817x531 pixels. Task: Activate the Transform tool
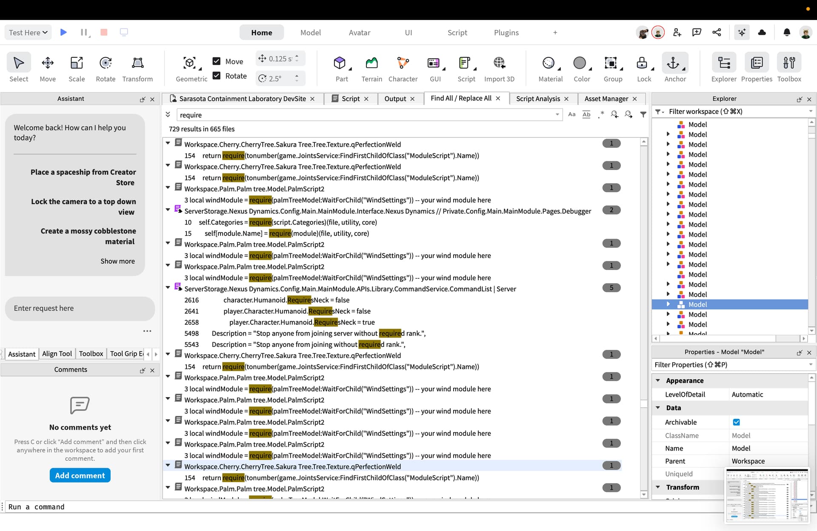(137, 68)
